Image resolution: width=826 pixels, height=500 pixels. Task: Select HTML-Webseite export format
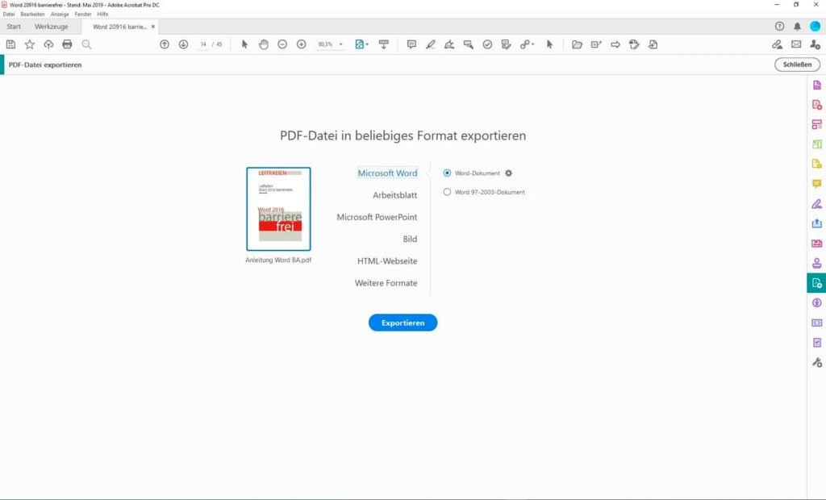tap(387, 260)
